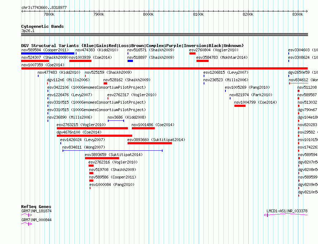Select the DGV Structural Variants track title

click(x=133, y=46)
